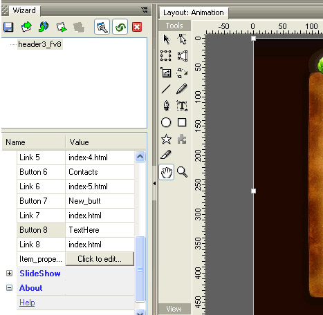323x315 pixels.
Task: Click the red X button in Wizard toolbar
Action: 137,27
